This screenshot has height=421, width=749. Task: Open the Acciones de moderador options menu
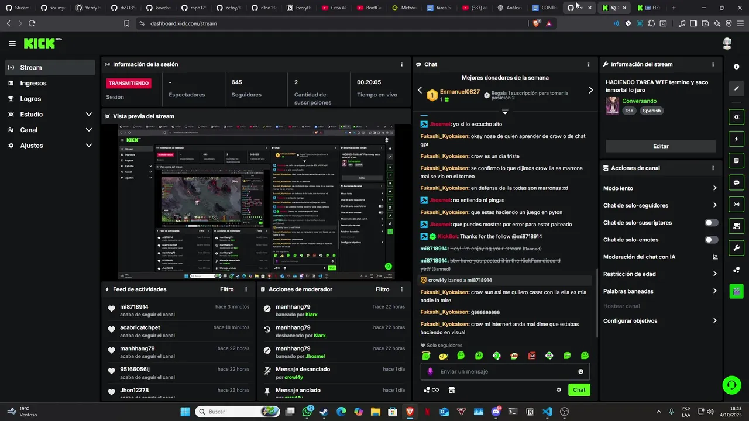point(401,289)
